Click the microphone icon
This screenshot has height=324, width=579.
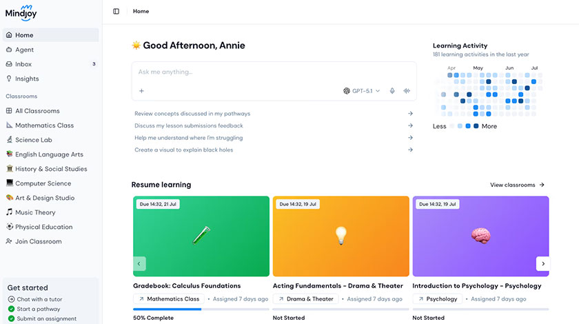tap(392, 91)
